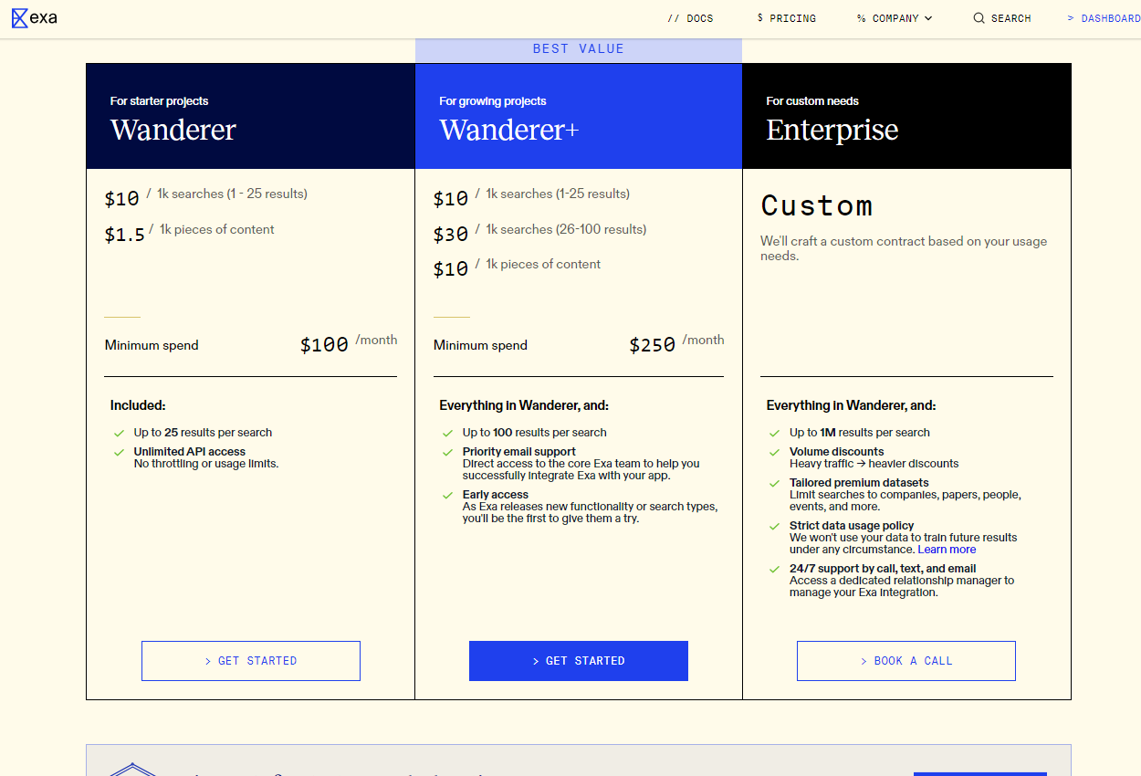Click checkmark beside Up to 1M results
1141x776 pixels.
click(x=774, y=433)
